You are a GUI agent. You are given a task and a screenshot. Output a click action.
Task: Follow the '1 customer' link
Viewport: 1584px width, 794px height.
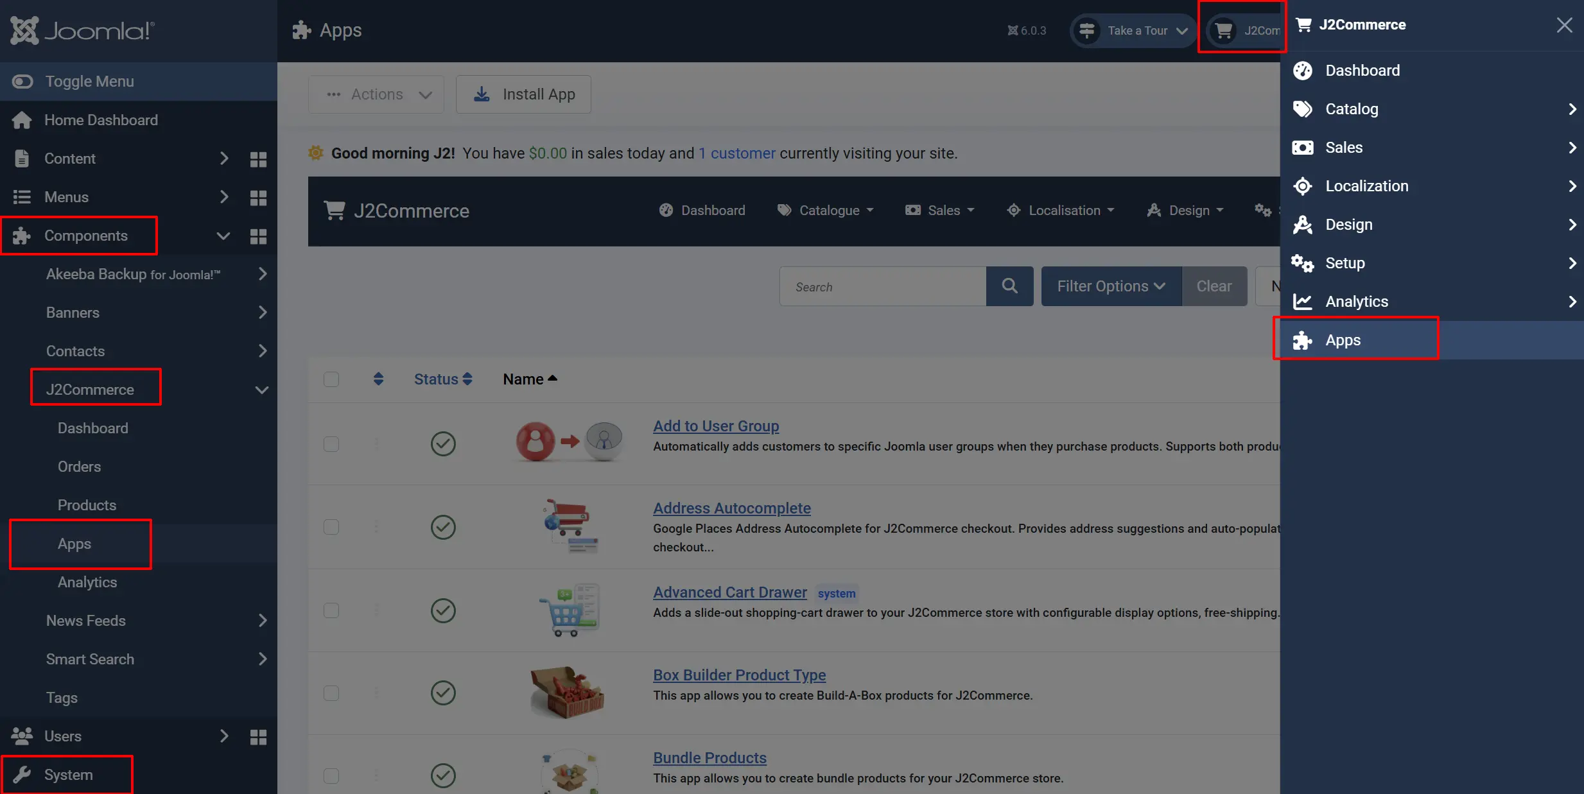click(x=736, y=153)
